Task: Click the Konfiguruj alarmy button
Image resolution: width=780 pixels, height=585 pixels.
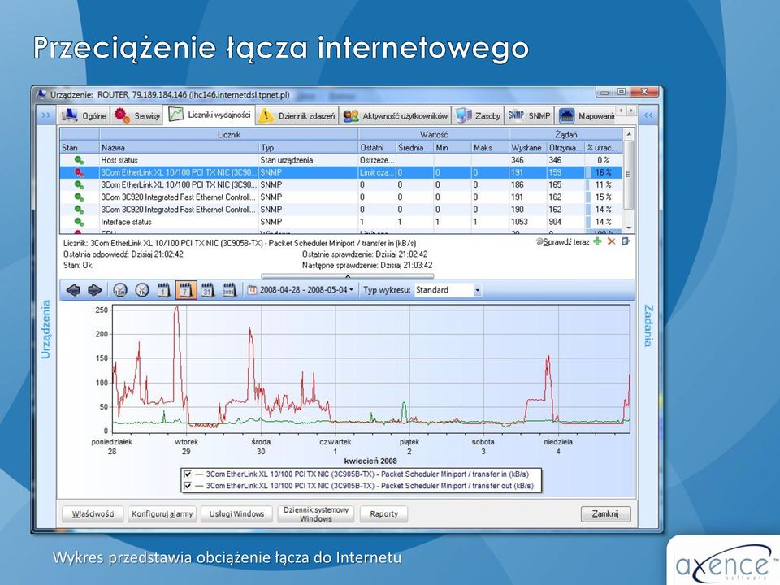Action: tap(162, 513)
